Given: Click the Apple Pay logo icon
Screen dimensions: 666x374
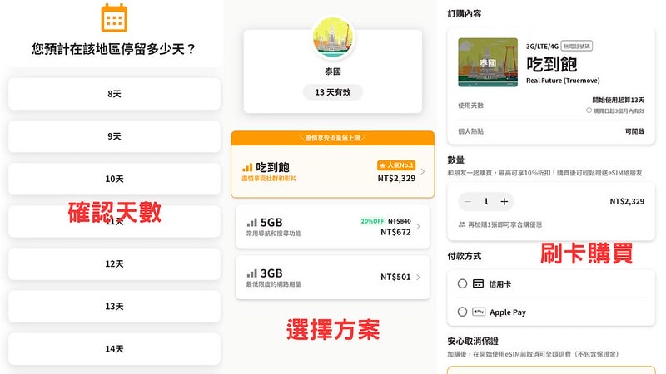Looking at the screenshot, I should pyautogui.click(x=479, y=312).
